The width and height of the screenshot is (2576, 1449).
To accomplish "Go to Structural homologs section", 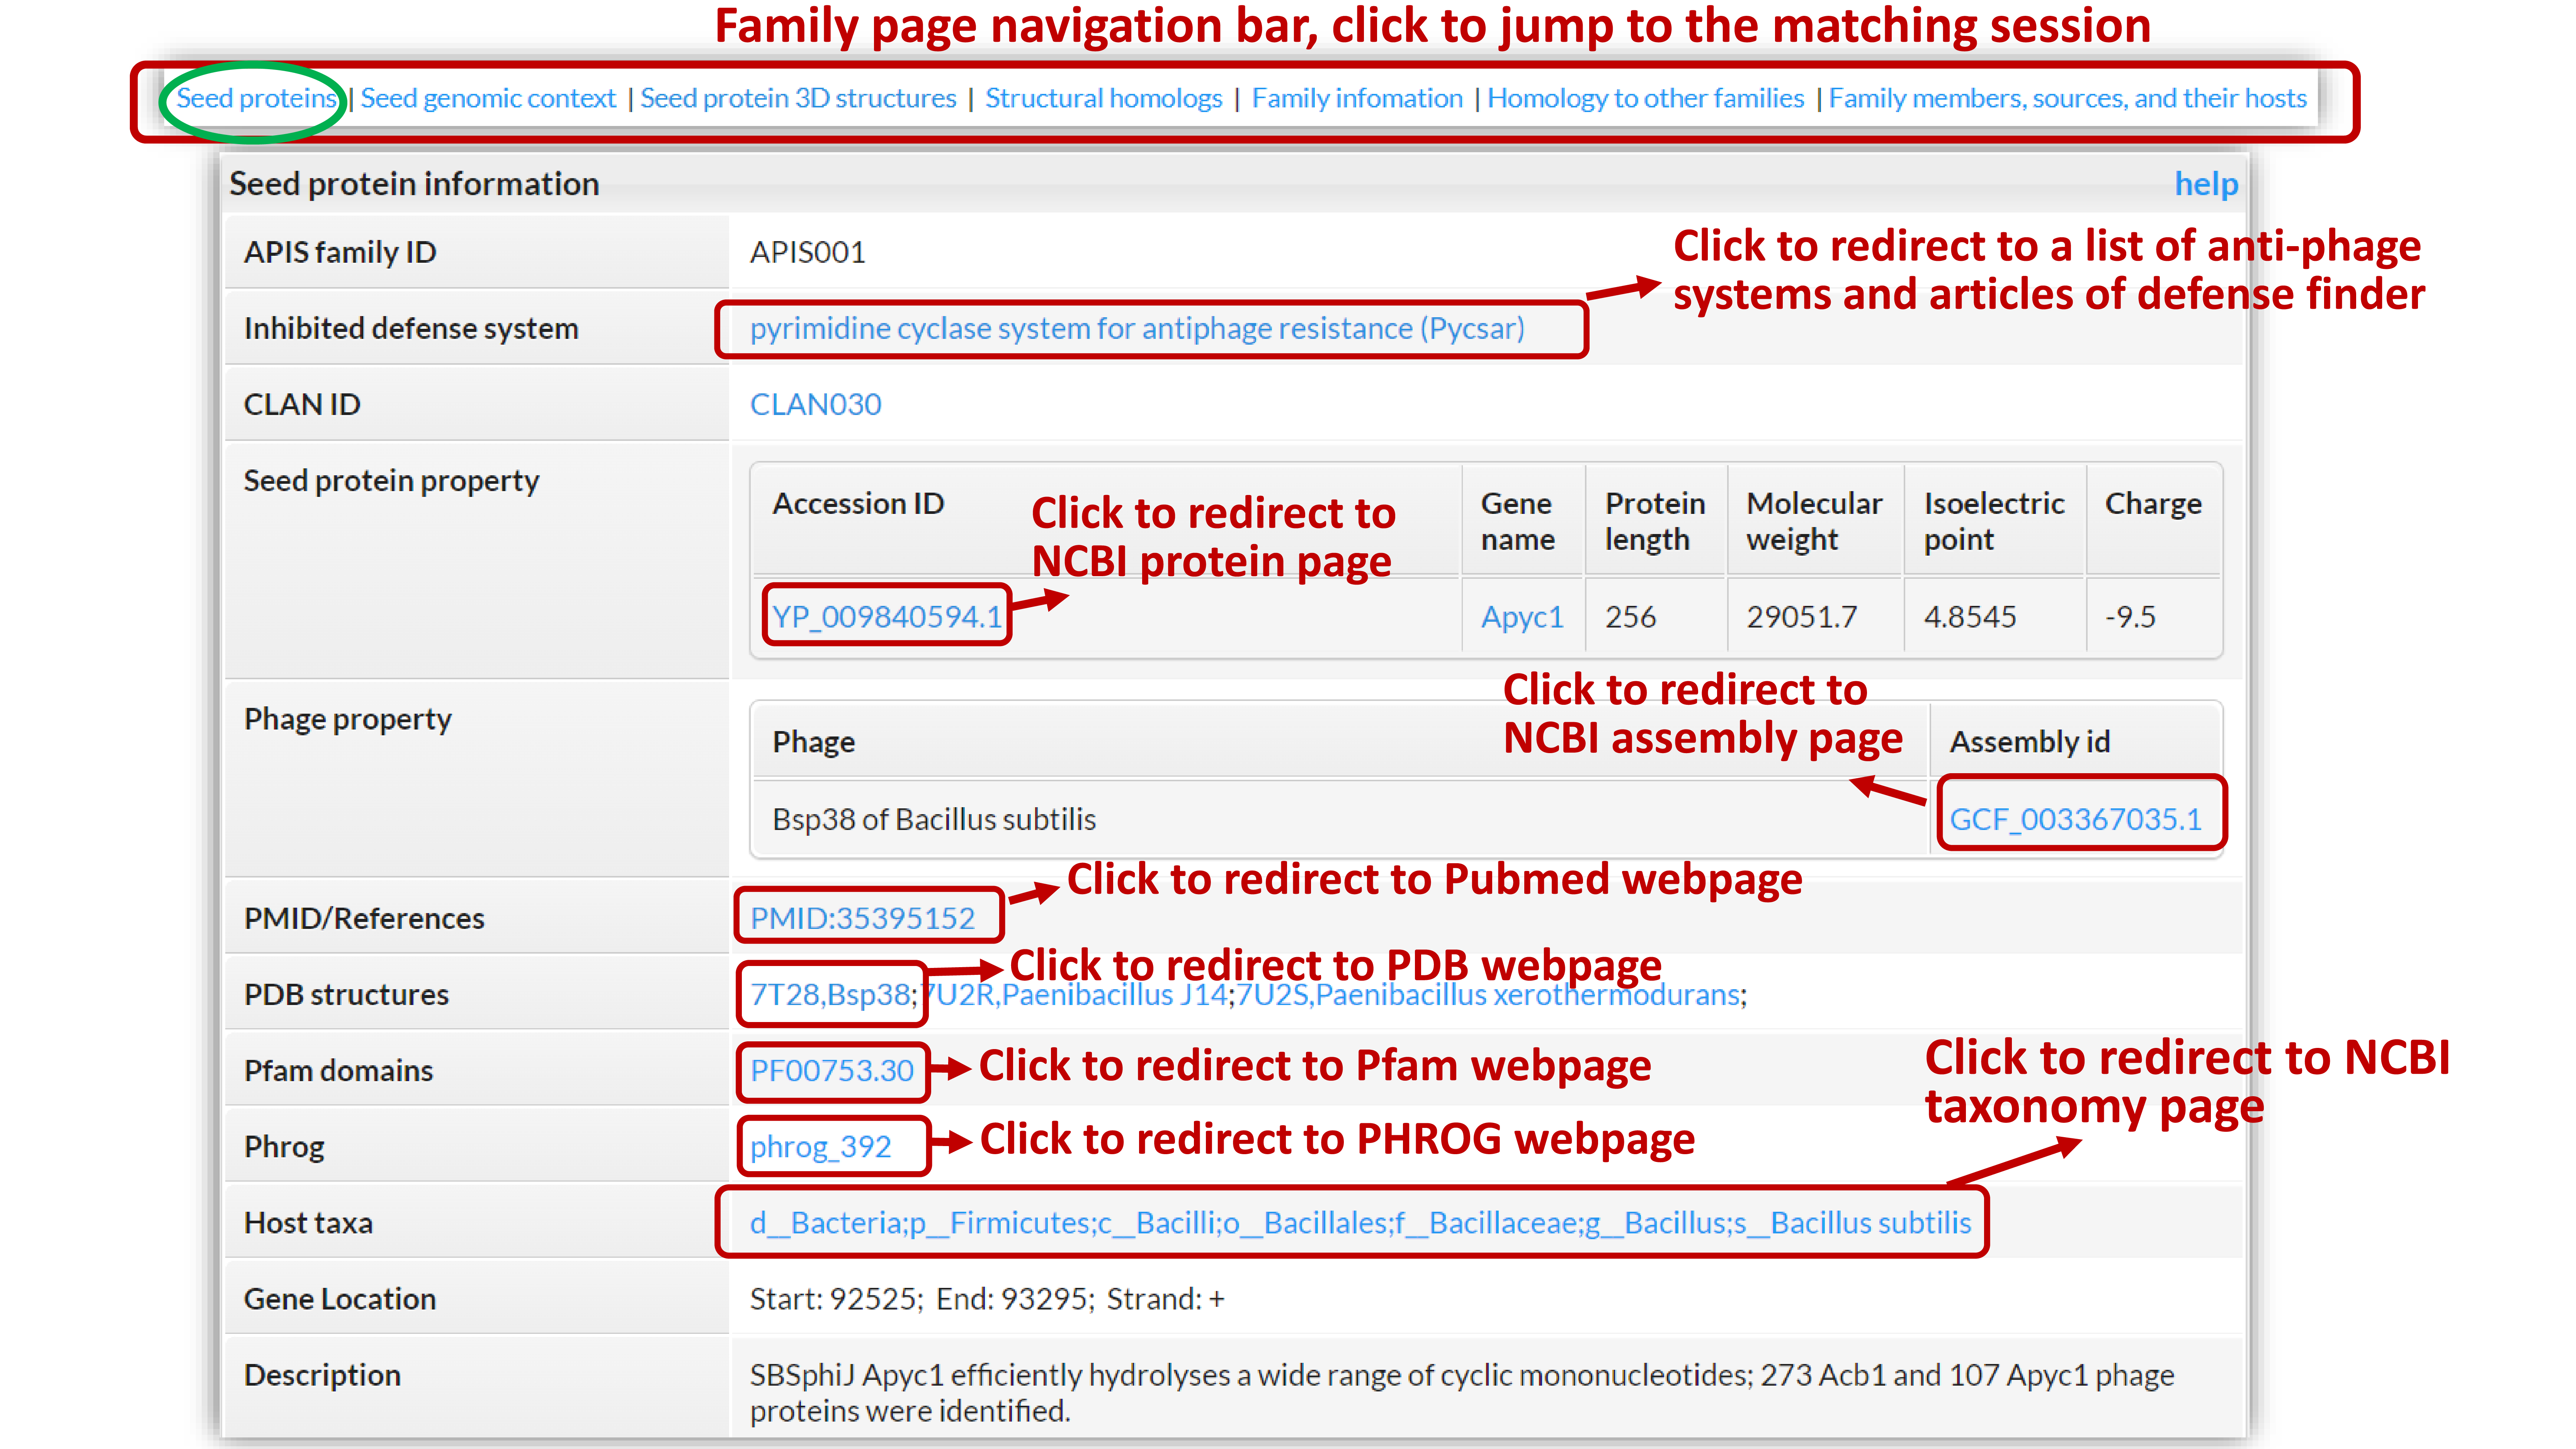I will pyautogui.click(x=1103, y=98).
